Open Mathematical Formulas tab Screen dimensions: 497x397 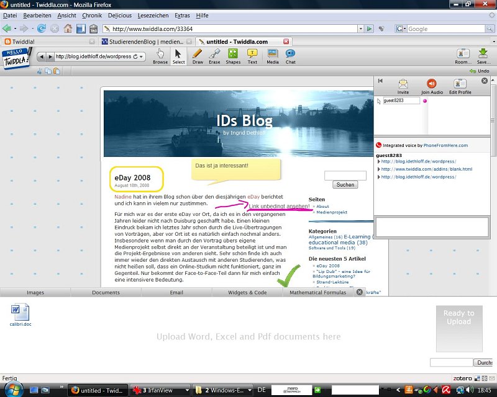(x=318, y=293)
